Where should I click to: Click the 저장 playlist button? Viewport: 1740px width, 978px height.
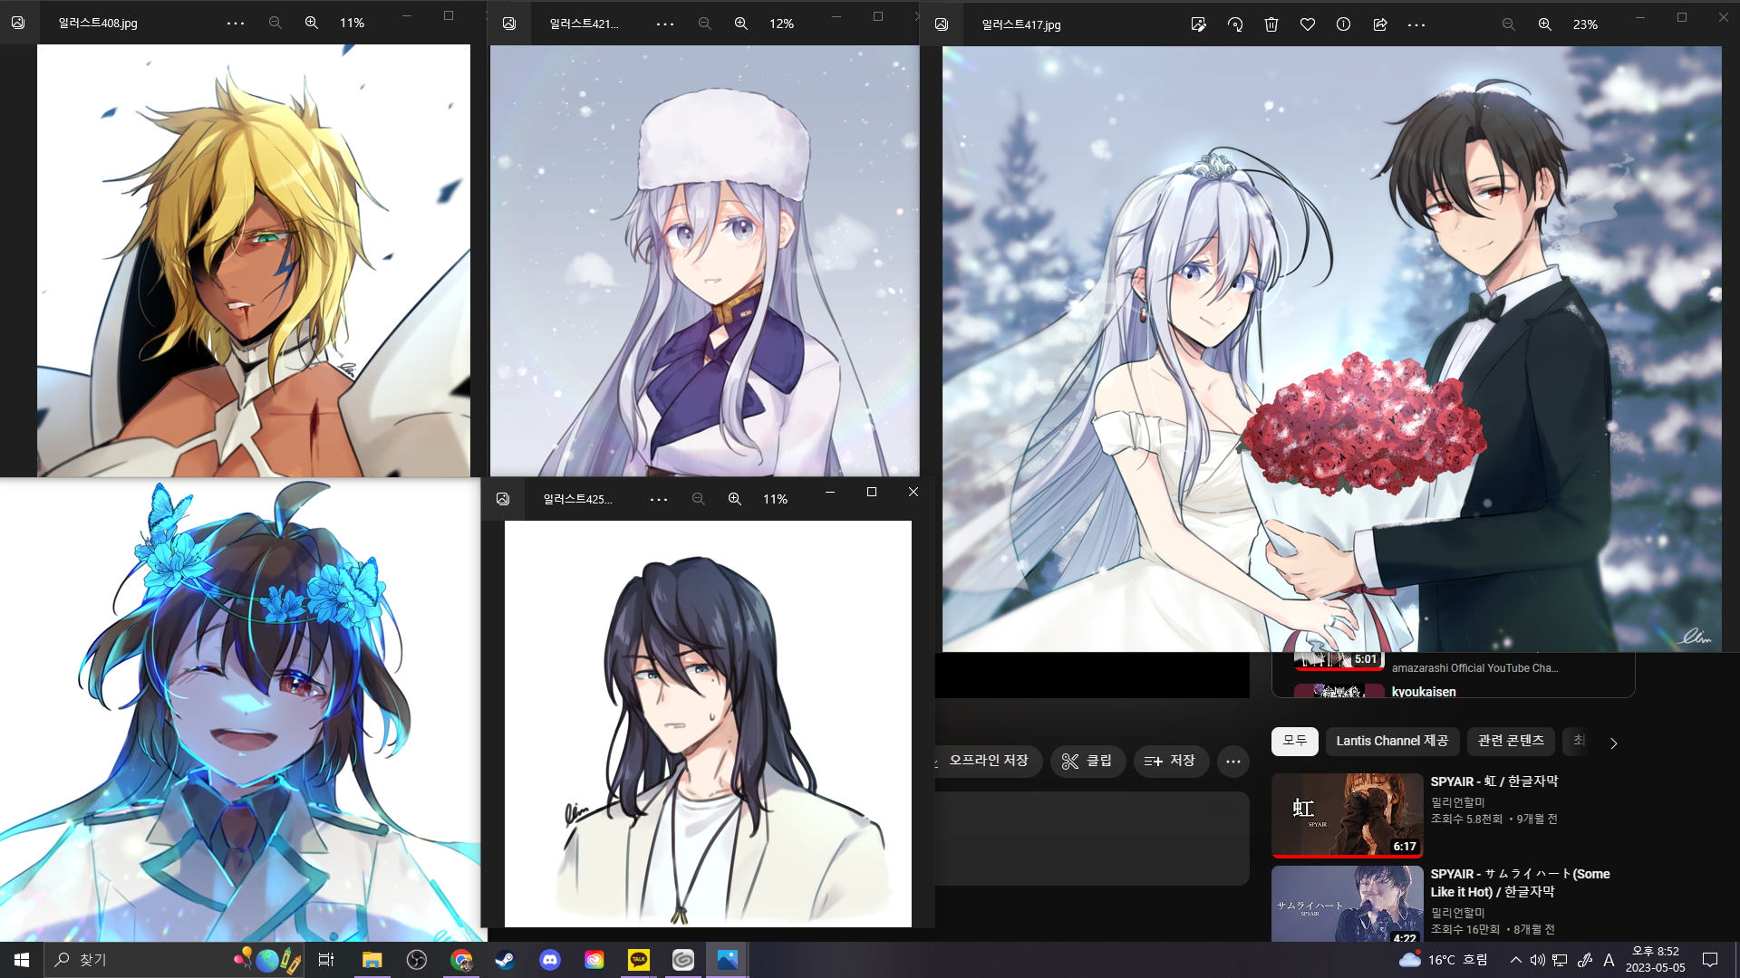[x=1170, y=761]
